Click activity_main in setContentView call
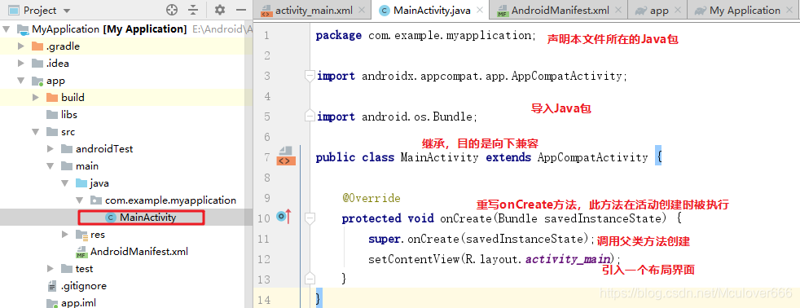The image size is (800, 308). 568,259
